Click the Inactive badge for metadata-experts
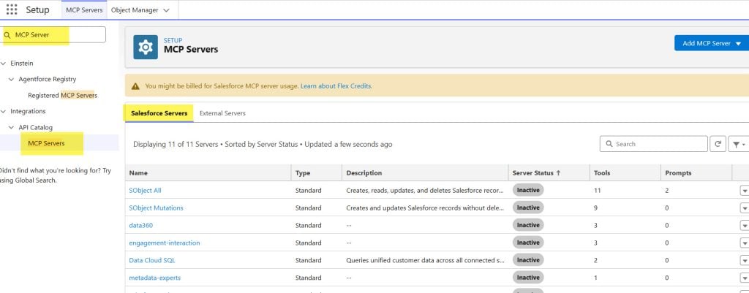 coord(528,277)
